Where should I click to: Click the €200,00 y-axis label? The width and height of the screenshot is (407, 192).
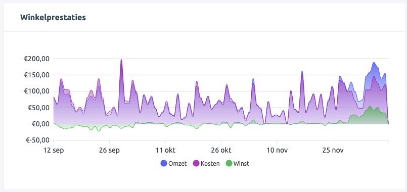(x=36, y=59)
